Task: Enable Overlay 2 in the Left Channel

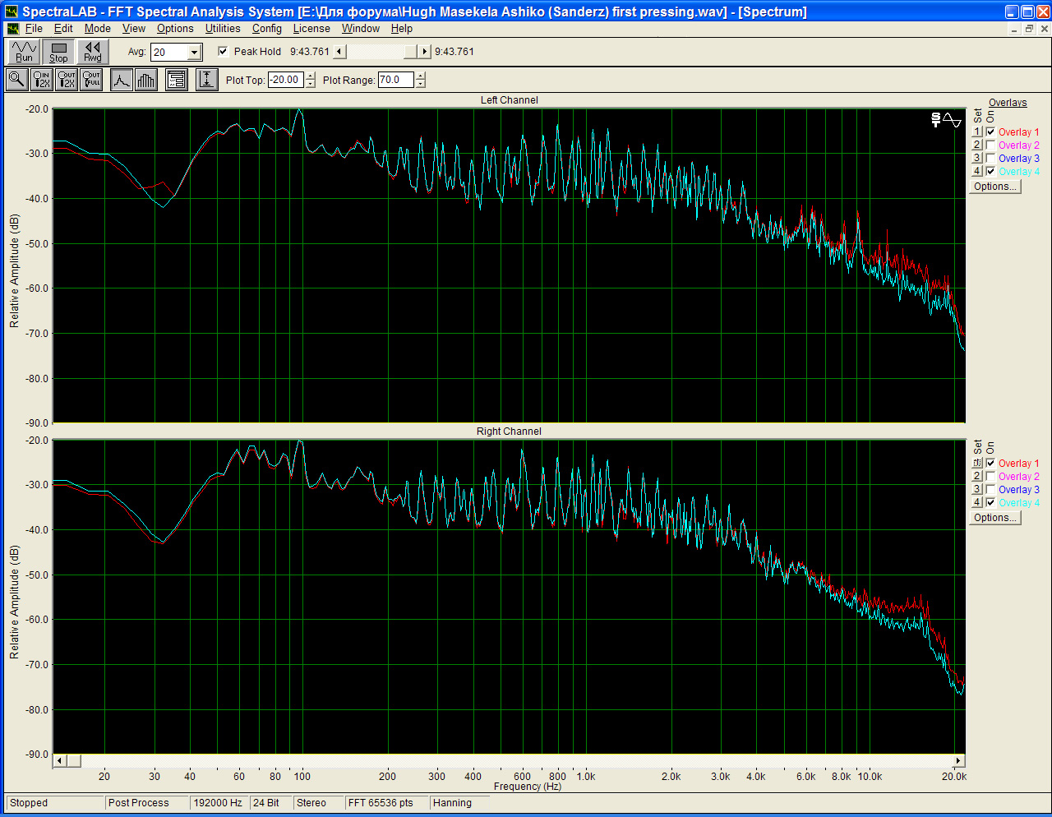Action: point(990,145)
